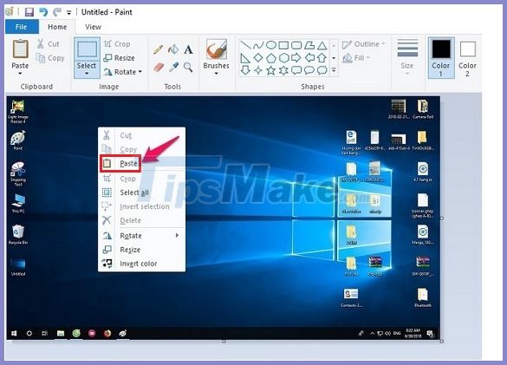
Task: Choose the Polygon shape
Action: coord(309,45)
